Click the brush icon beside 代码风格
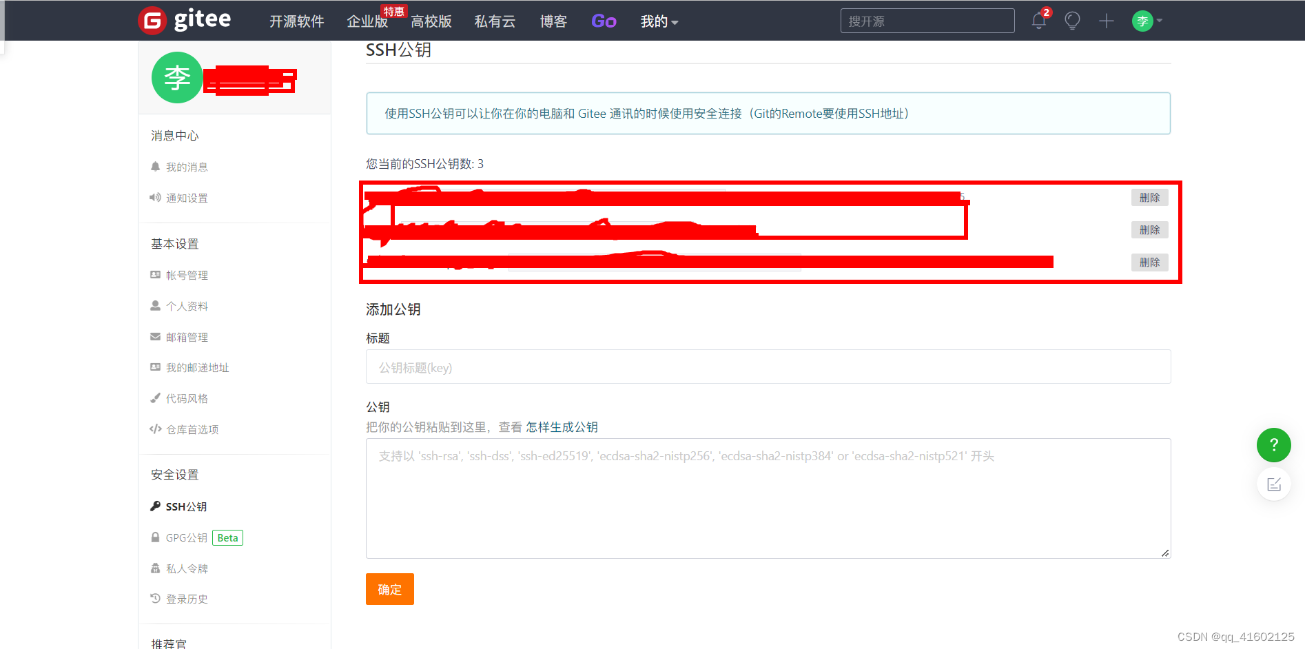The width and height of the screenshot is (1305, 649). (155, 398)
